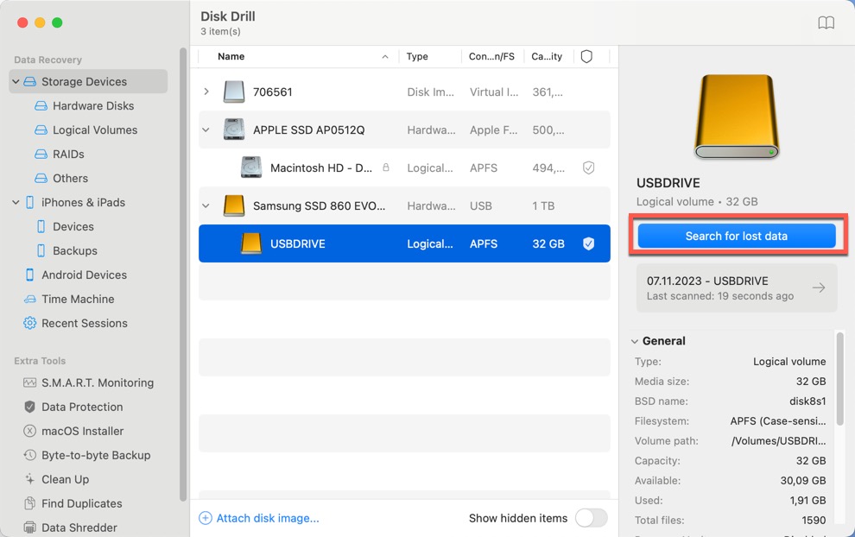This screenshot has height=537, width=855.
Task: Collapse the Samsung SSD 860 EVO row
Action: [206, 205]
